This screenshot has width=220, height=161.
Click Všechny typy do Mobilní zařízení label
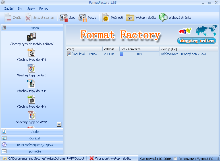point(32,44)
